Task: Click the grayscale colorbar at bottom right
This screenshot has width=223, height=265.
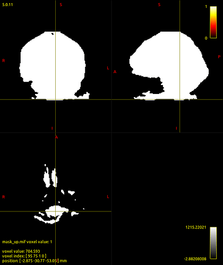Action: click(x=213, y=243)
